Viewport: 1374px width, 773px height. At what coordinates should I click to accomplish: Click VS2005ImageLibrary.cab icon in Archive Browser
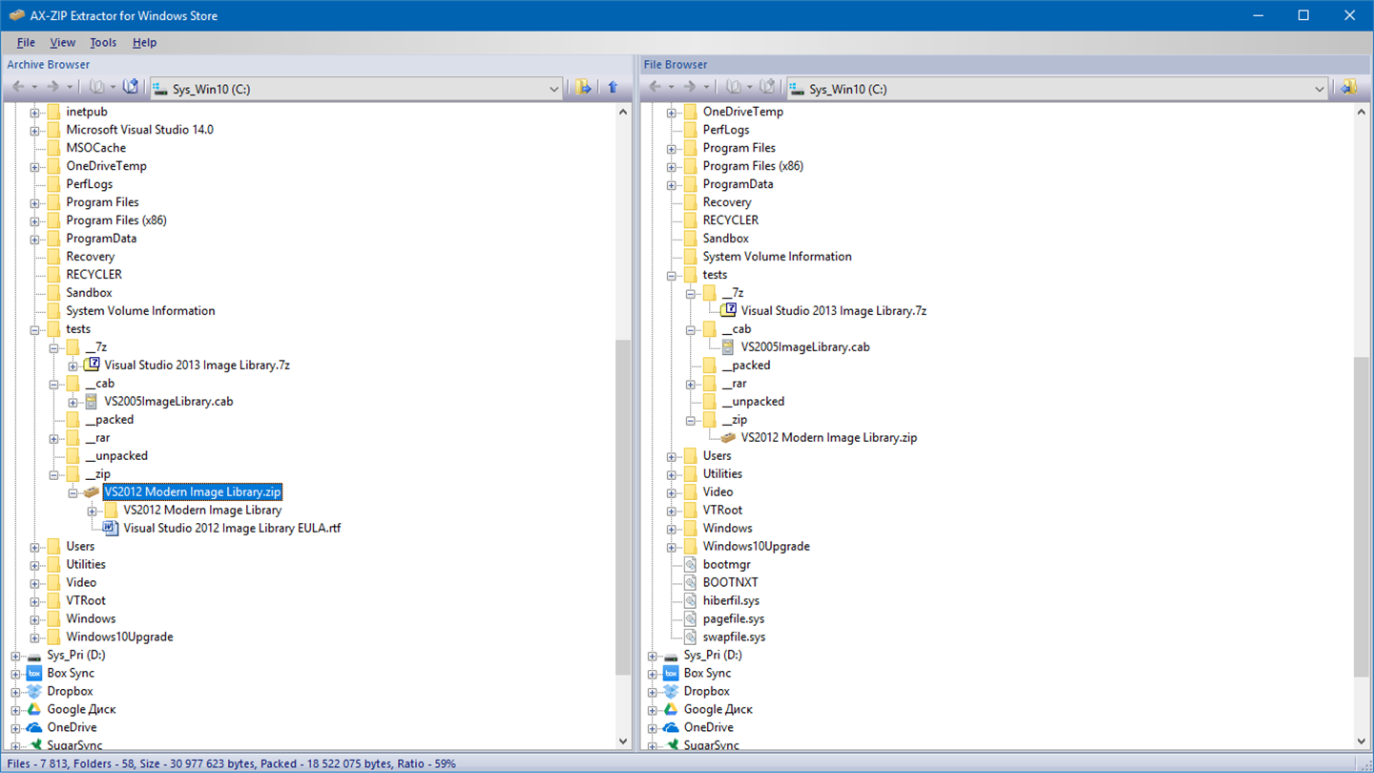point(92,401)
